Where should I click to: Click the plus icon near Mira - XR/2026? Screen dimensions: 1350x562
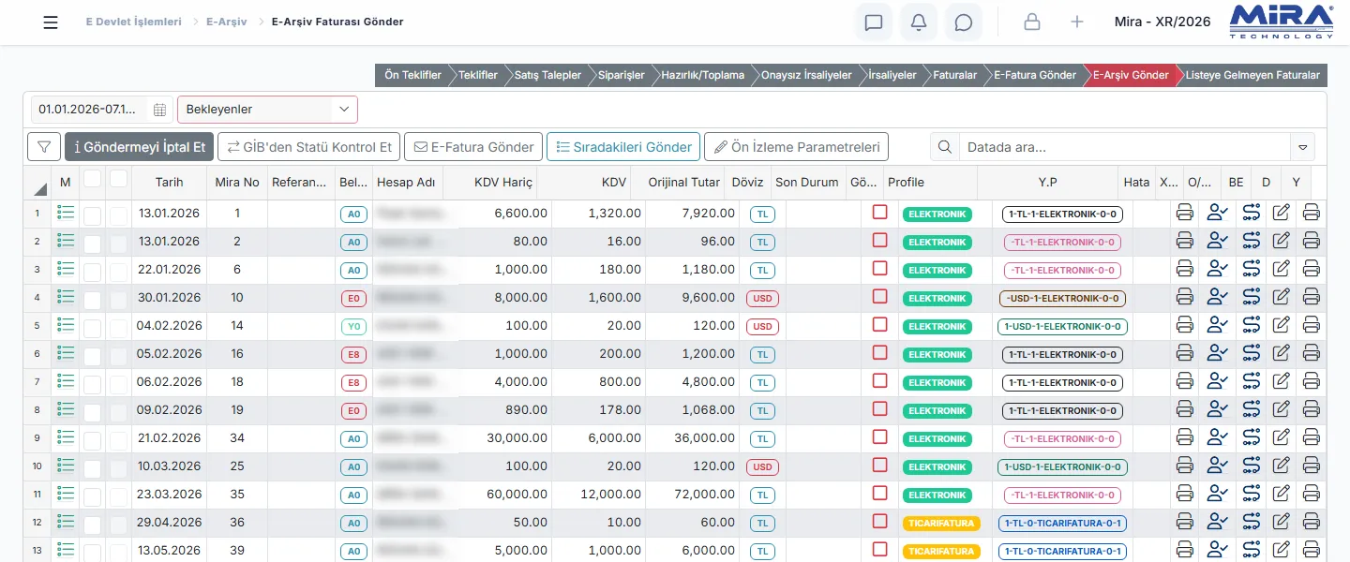1077,22
